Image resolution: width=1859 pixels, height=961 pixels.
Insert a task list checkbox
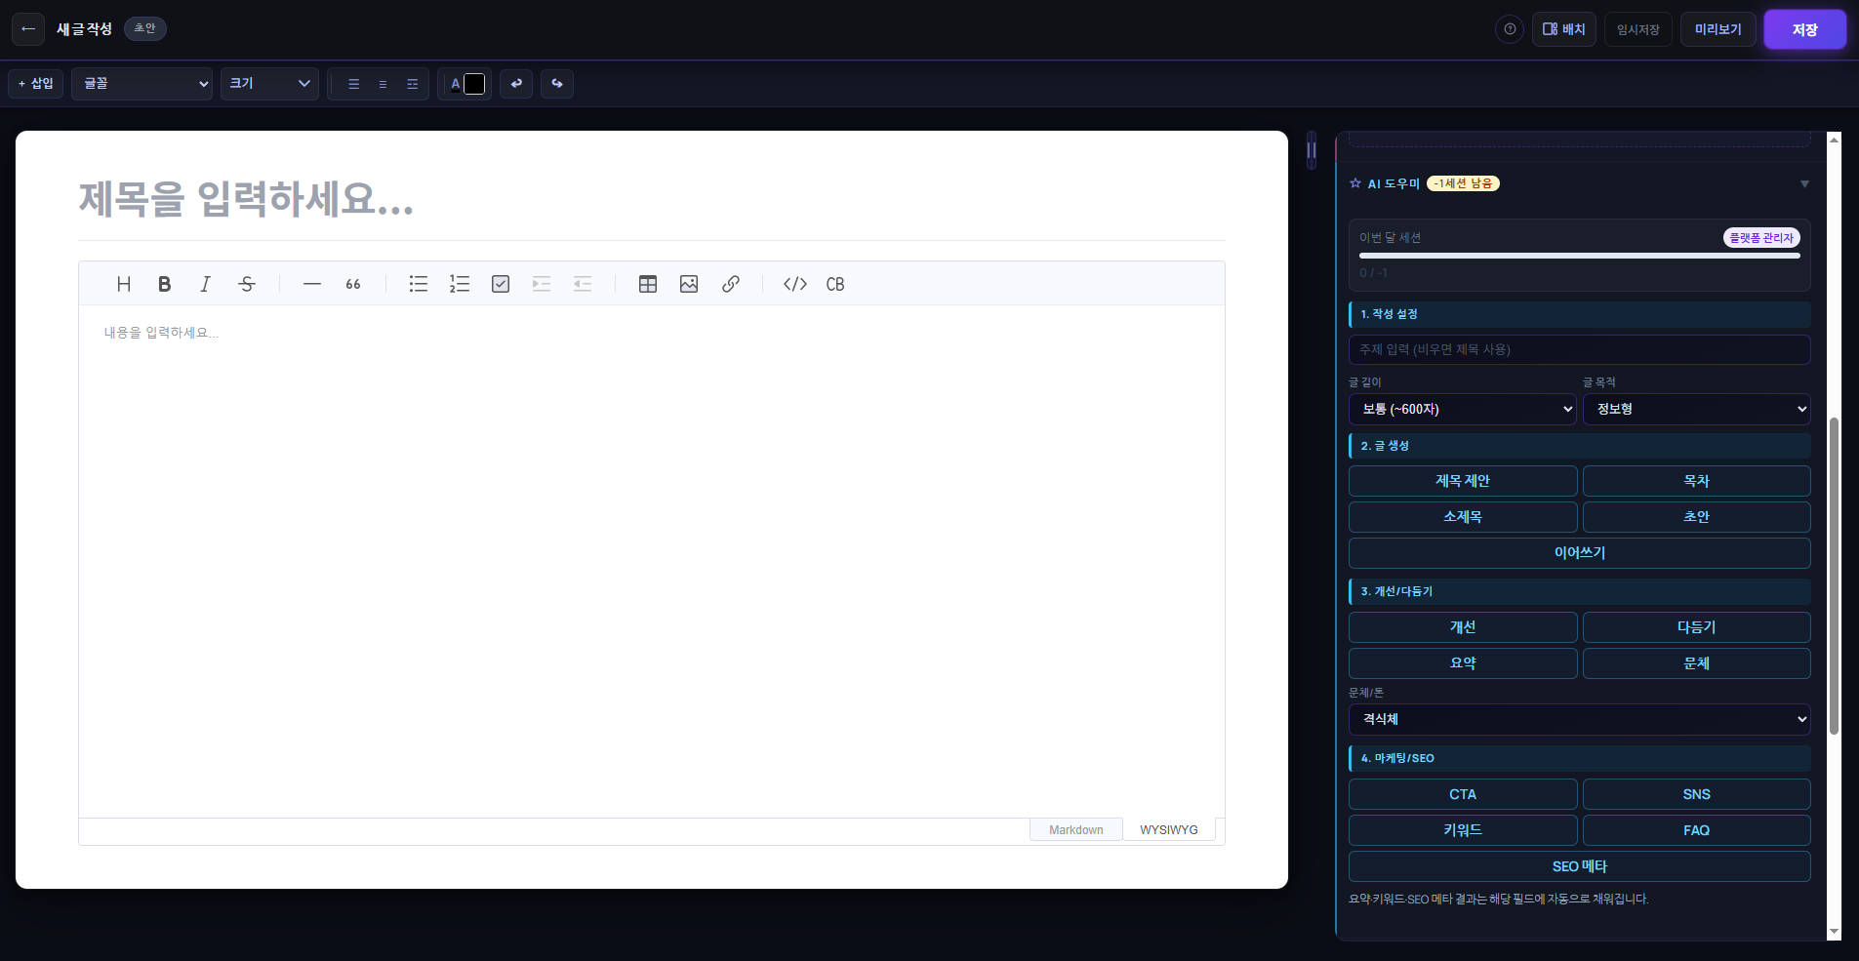(501, 284)
